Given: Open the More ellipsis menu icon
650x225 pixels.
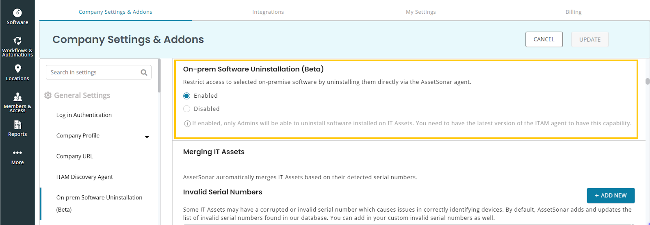Looking at the screenshot, I should tap(17, 153).
